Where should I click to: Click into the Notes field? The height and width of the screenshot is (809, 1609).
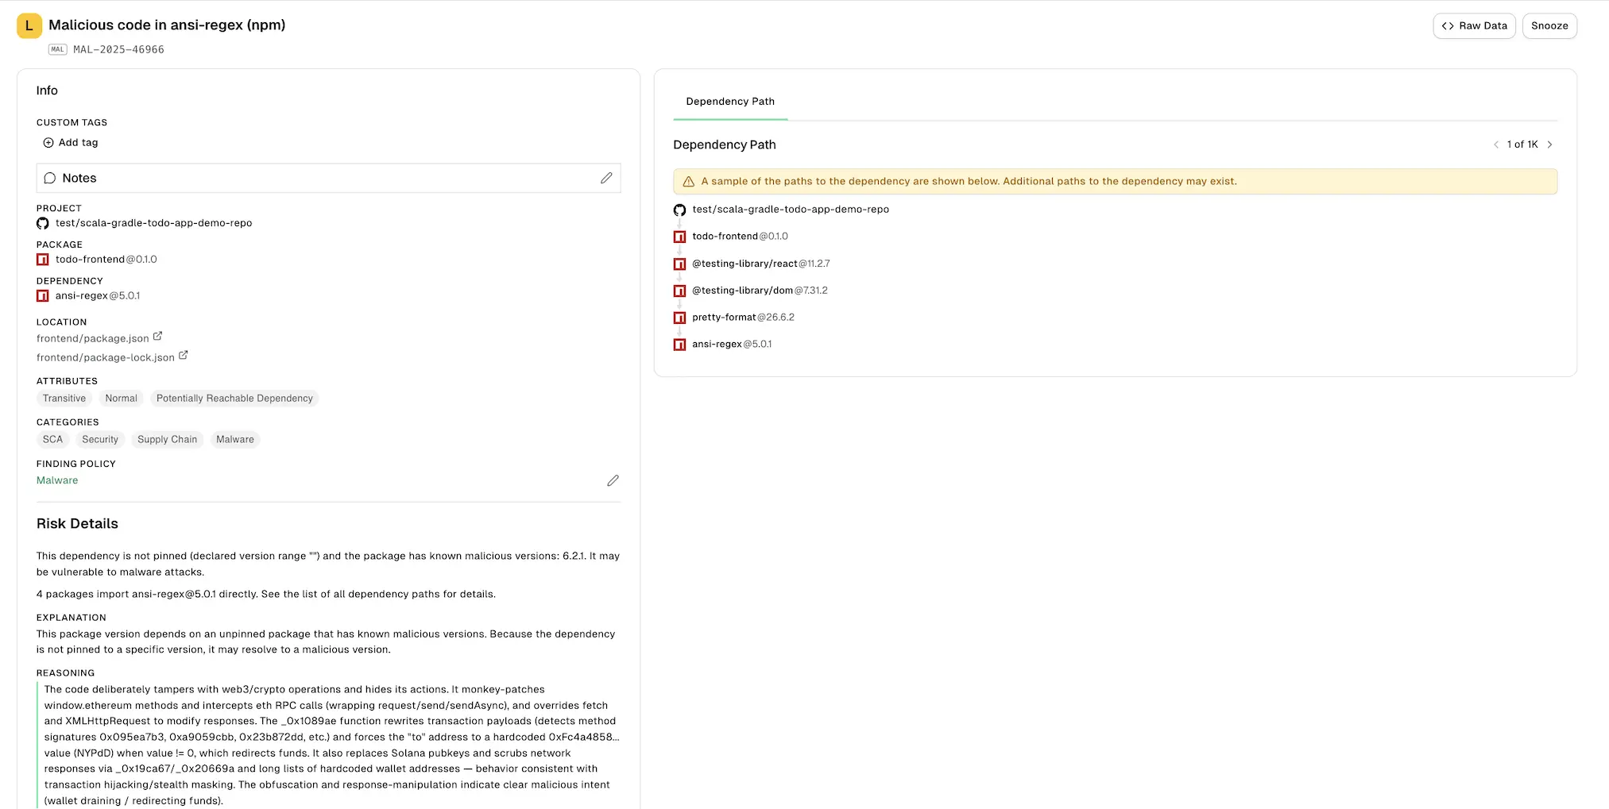tap(328, 178)
